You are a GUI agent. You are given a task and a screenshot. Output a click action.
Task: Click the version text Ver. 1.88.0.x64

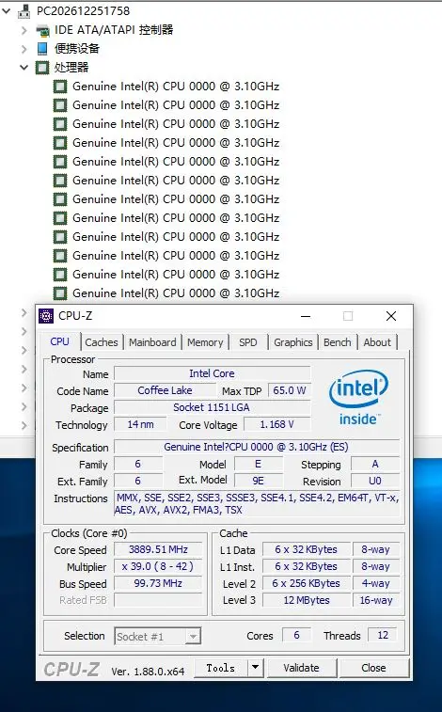[x=148, y=672]
